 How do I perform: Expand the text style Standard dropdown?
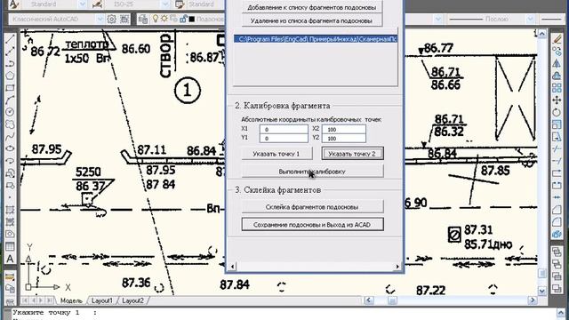coord(83,4)
